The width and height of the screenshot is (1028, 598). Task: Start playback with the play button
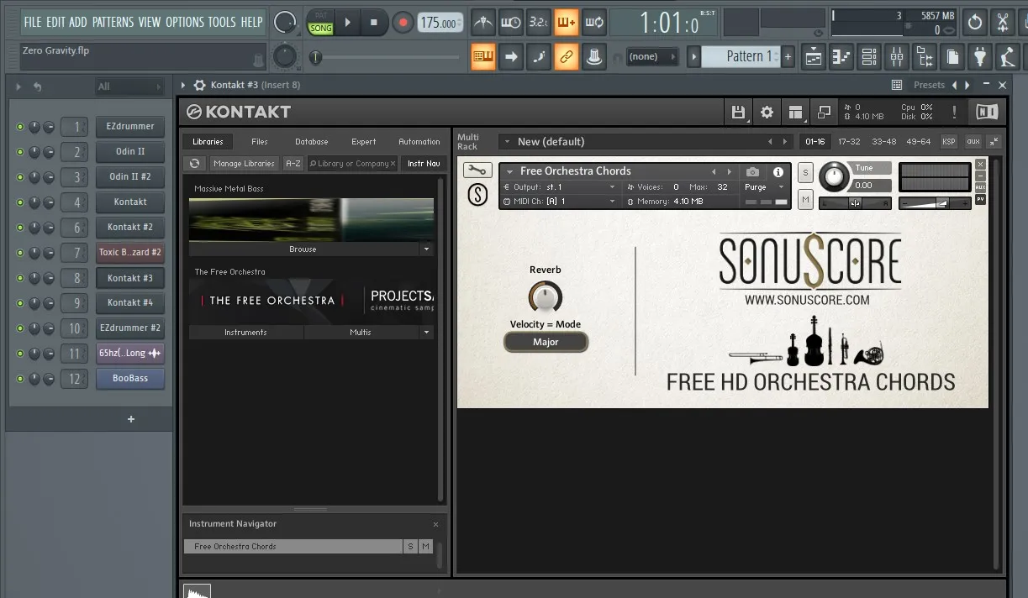[348, 23]
